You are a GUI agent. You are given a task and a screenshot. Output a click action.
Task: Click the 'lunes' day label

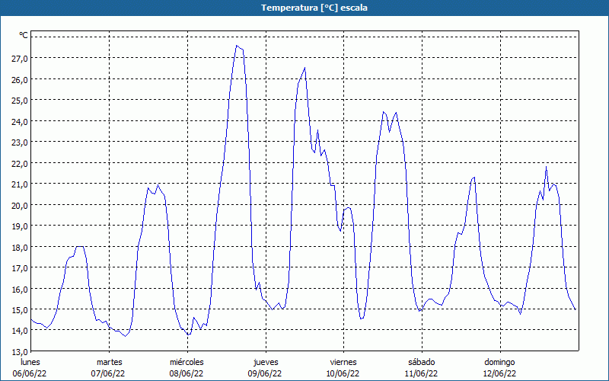30,363
